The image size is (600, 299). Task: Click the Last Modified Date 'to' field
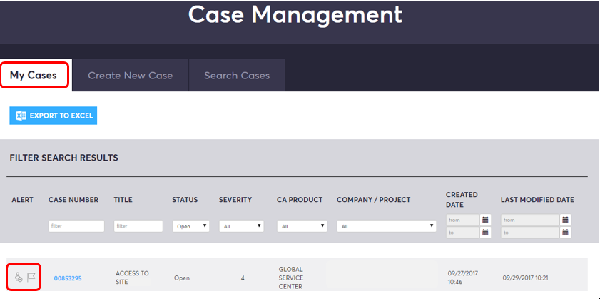point(530,233)
